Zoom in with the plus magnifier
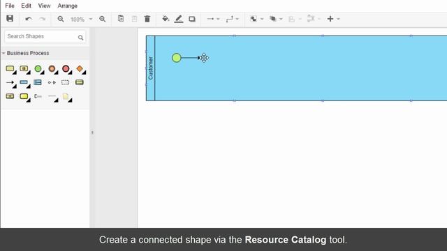The width and height of the screenshot is (447, 251). point(103,19)
